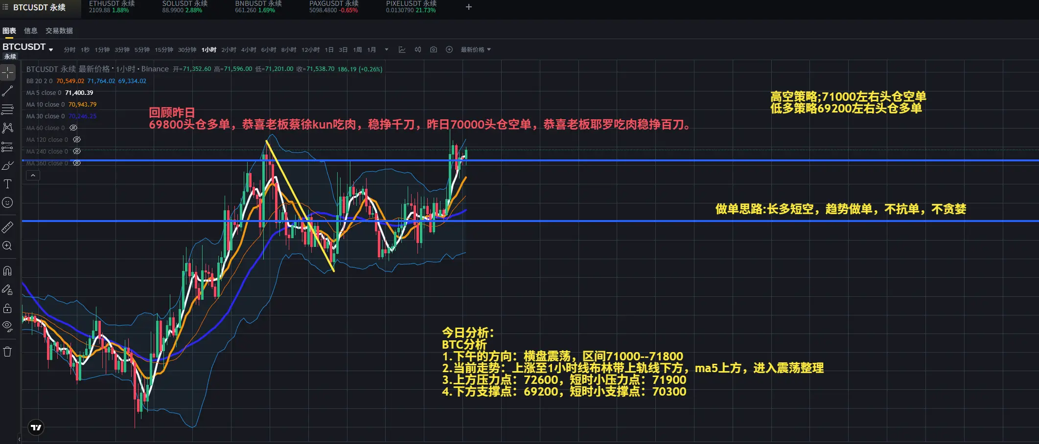This screenshot has height=444, width=1039.
Task: Change chart candle style icon
Action: [x=418, y=50]
